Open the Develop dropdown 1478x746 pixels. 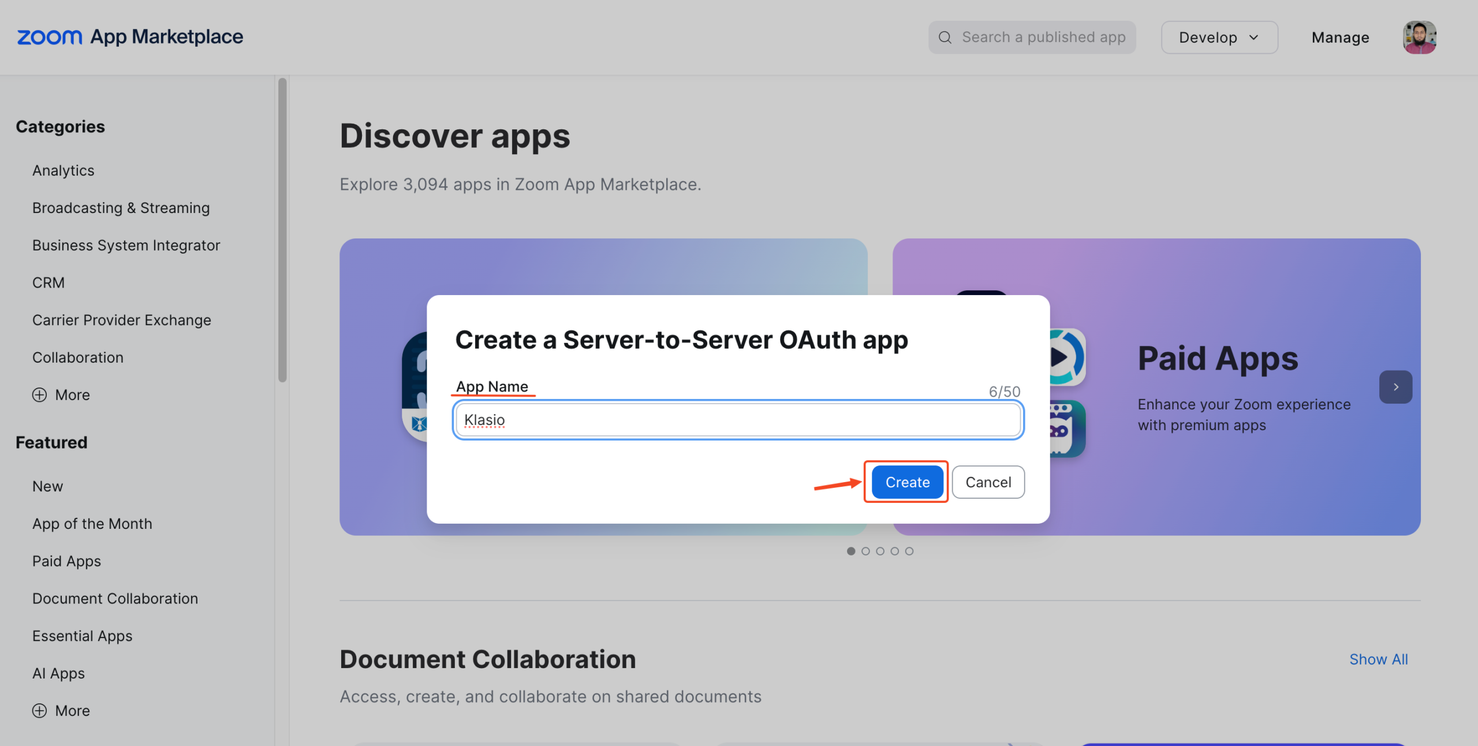[x=1219, y=38]
